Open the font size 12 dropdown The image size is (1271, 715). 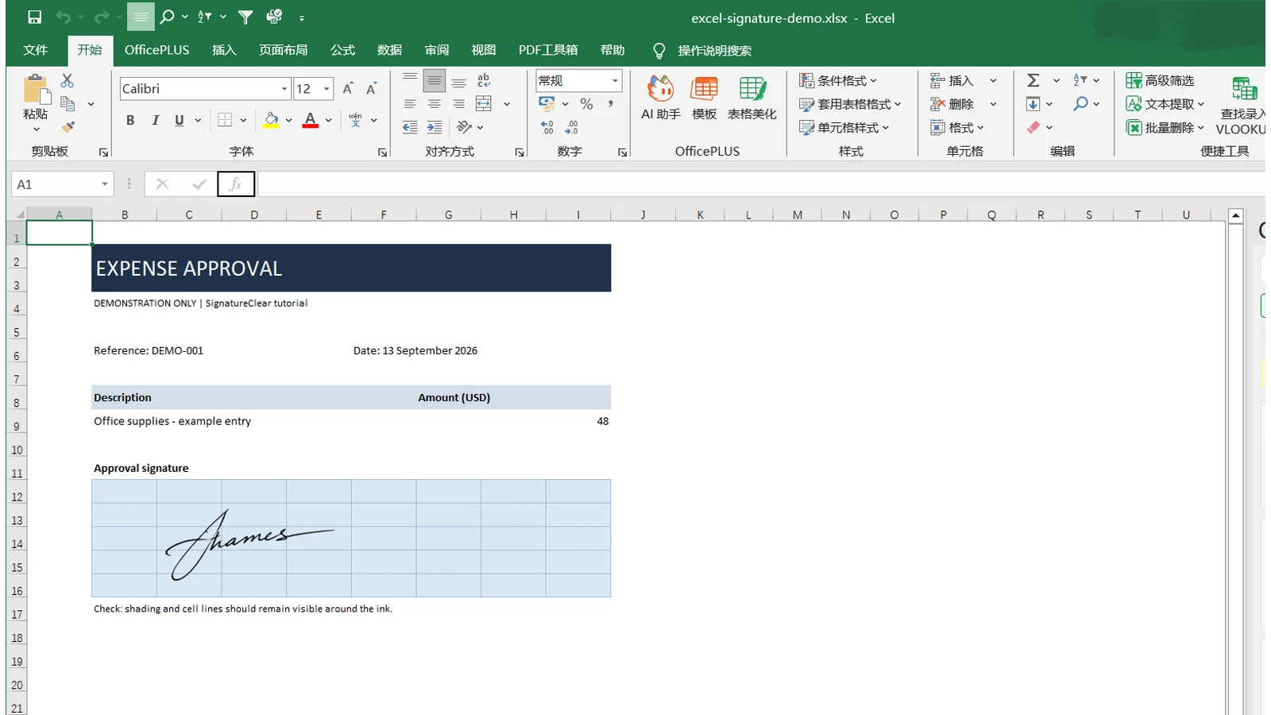[326, 89]
